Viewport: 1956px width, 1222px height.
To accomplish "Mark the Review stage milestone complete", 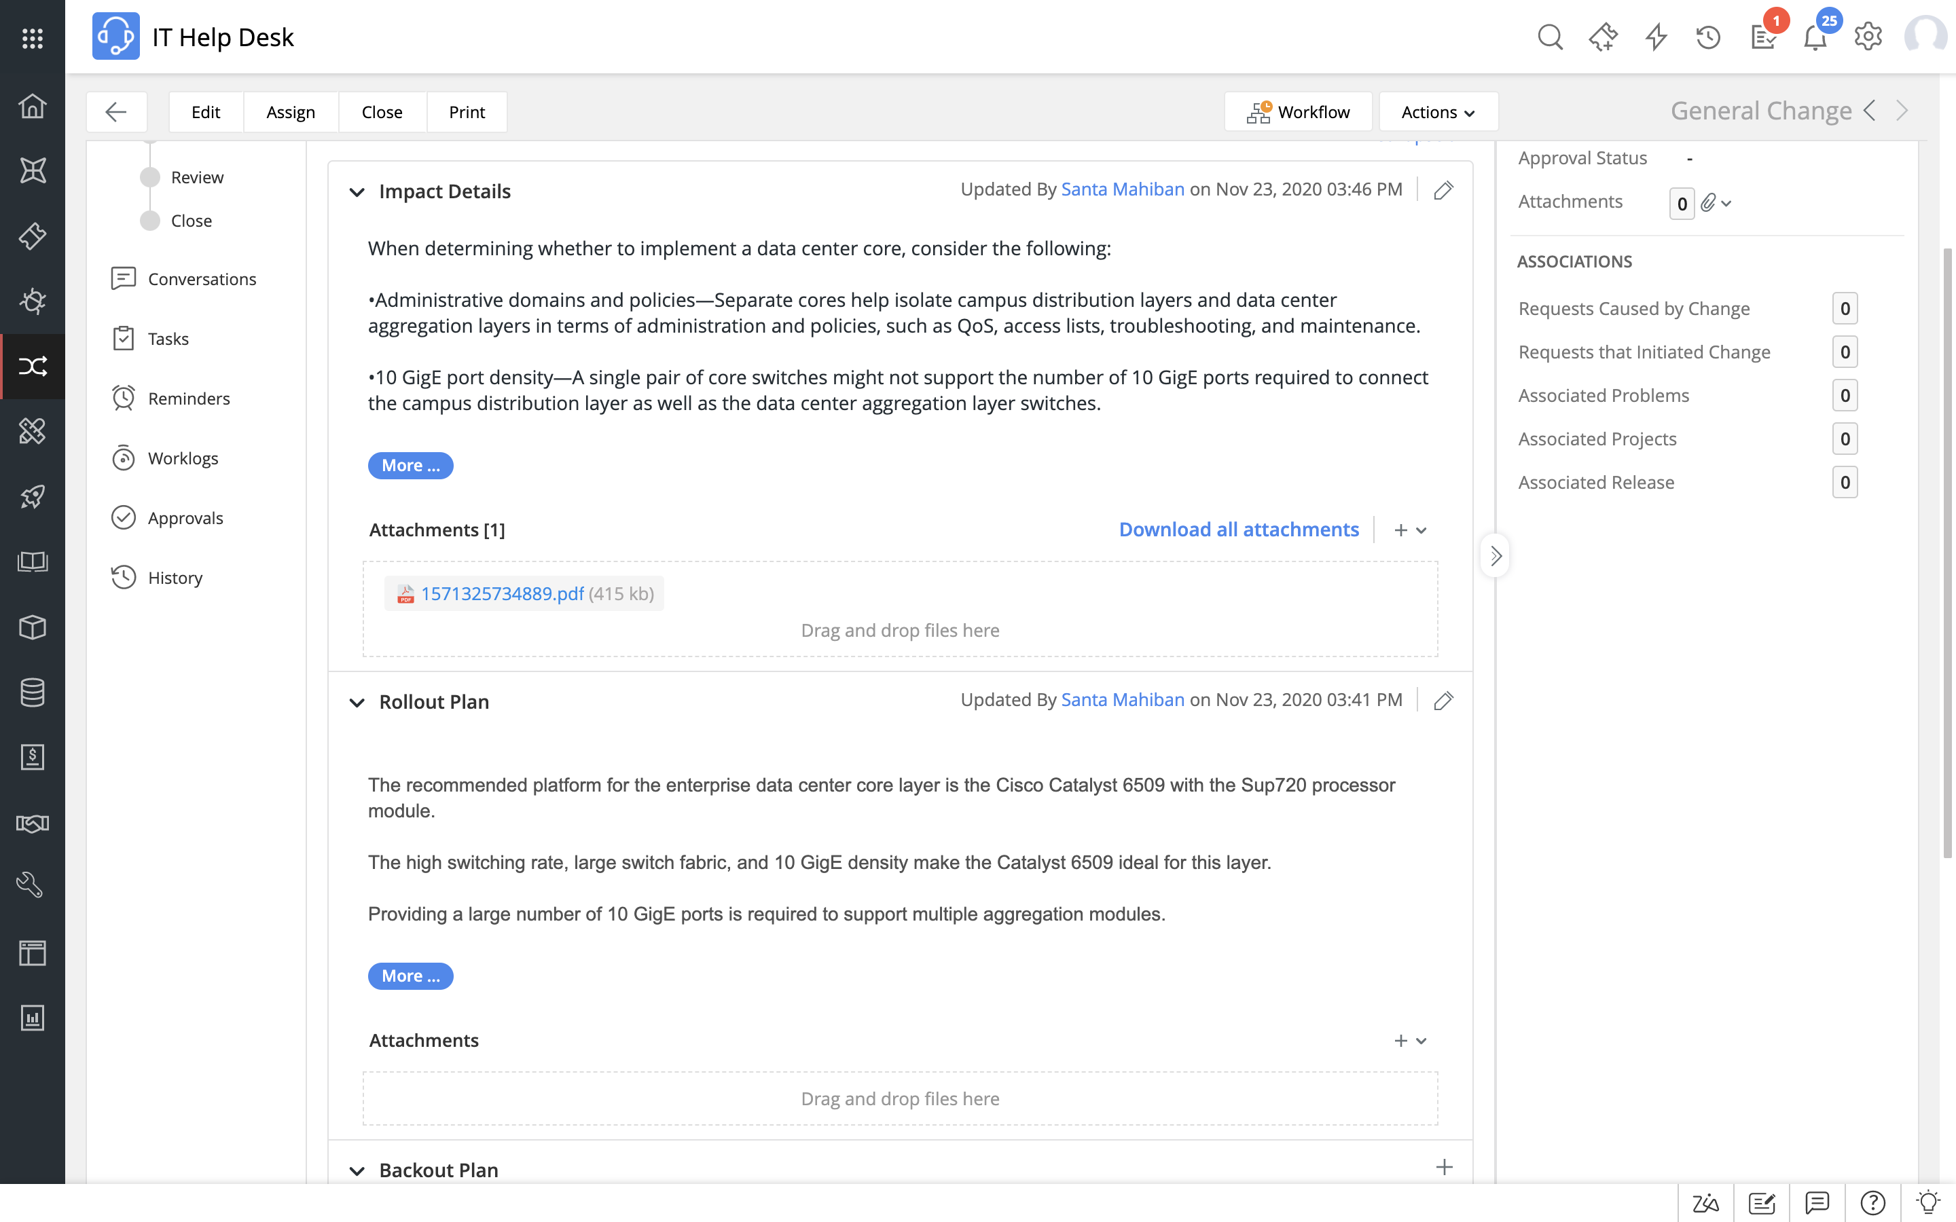I will (150, 177).
